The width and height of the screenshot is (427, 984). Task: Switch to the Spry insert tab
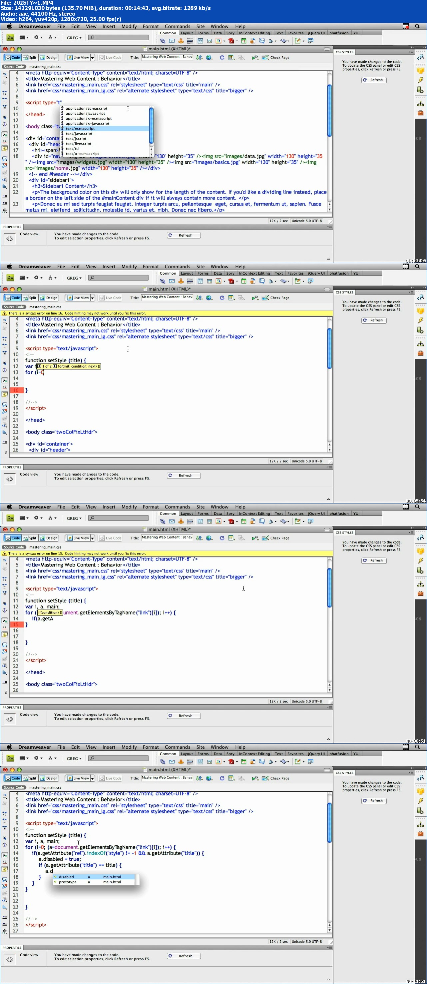point(230,33)
